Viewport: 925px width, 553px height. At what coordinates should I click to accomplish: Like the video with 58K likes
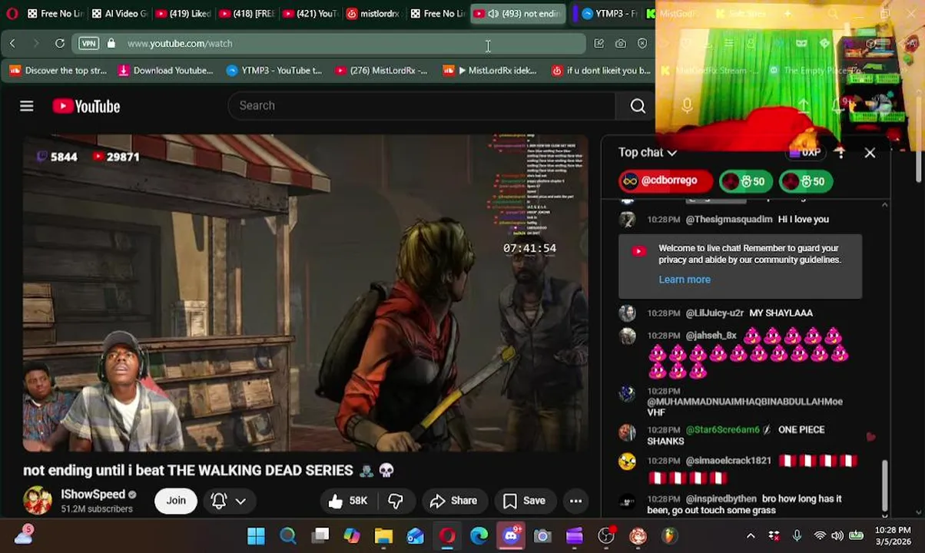tap(348, 501)
